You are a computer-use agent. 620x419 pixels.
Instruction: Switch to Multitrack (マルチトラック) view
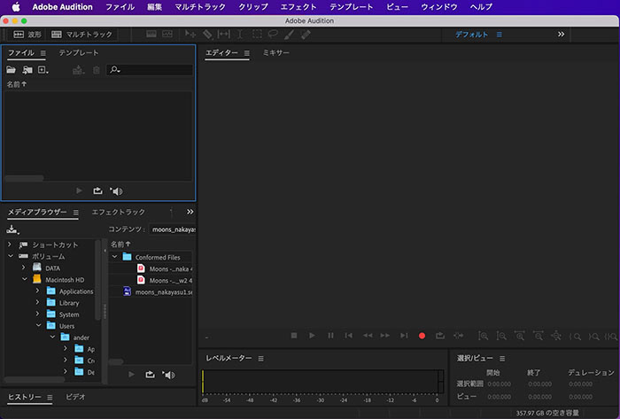[x=81, y=35]
